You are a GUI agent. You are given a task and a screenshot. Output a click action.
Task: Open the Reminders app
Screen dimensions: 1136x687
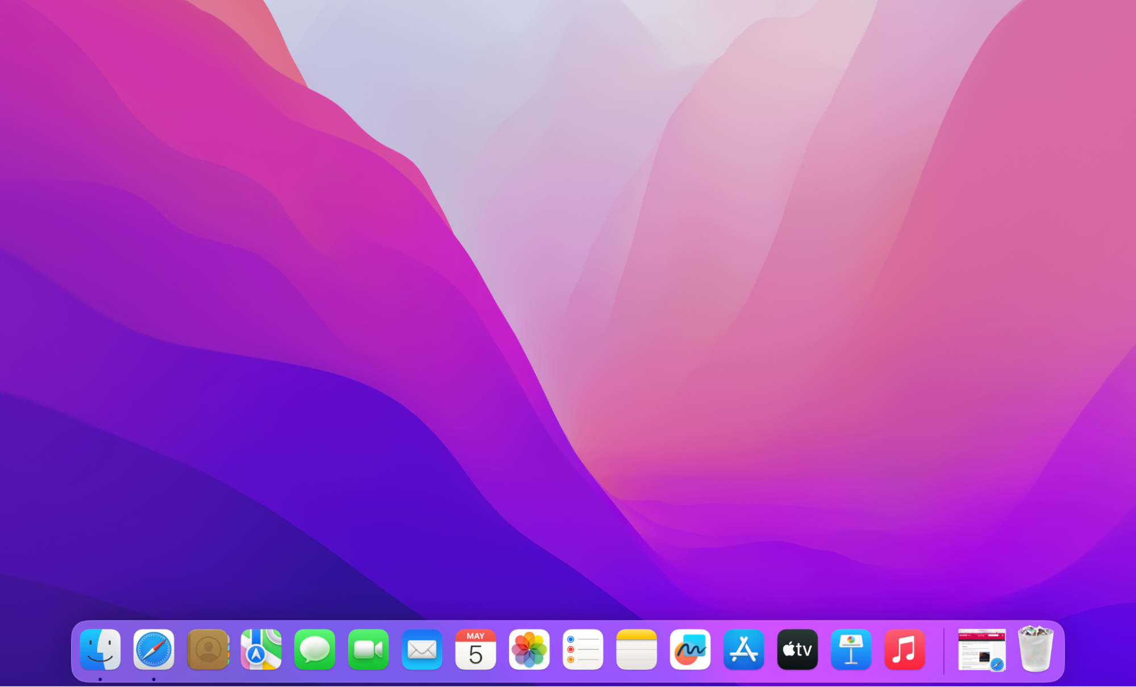click(582, 650)
